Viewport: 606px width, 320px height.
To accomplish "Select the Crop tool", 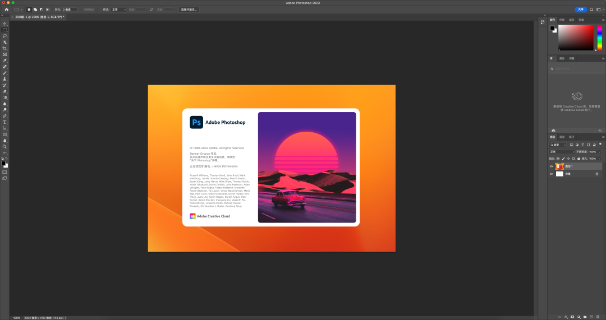I will [4, 48].
